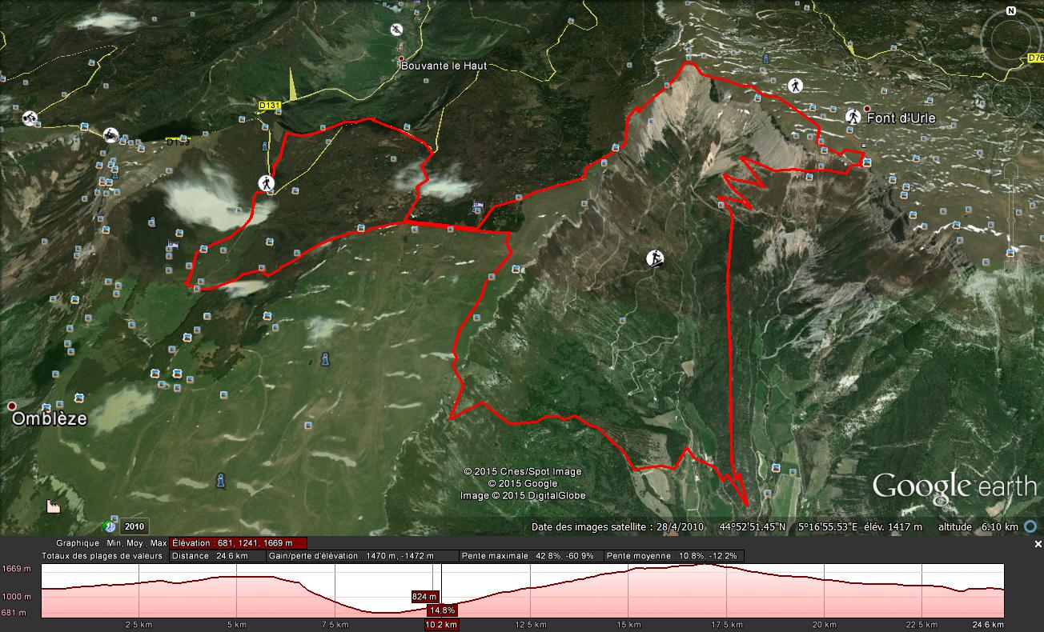This screenshot has width=1044, height=632.
Task: Click the Font d'Urle place label
Action: (901, 118)
